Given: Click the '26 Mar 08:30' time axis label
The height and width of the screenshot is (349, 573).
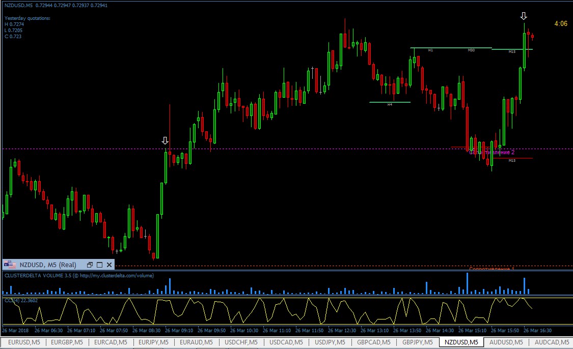Looking at the screenshot, I should [x=146, y=330].
